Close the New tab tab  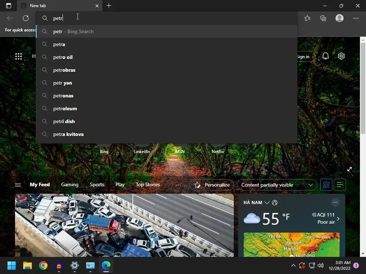[97, 6]
